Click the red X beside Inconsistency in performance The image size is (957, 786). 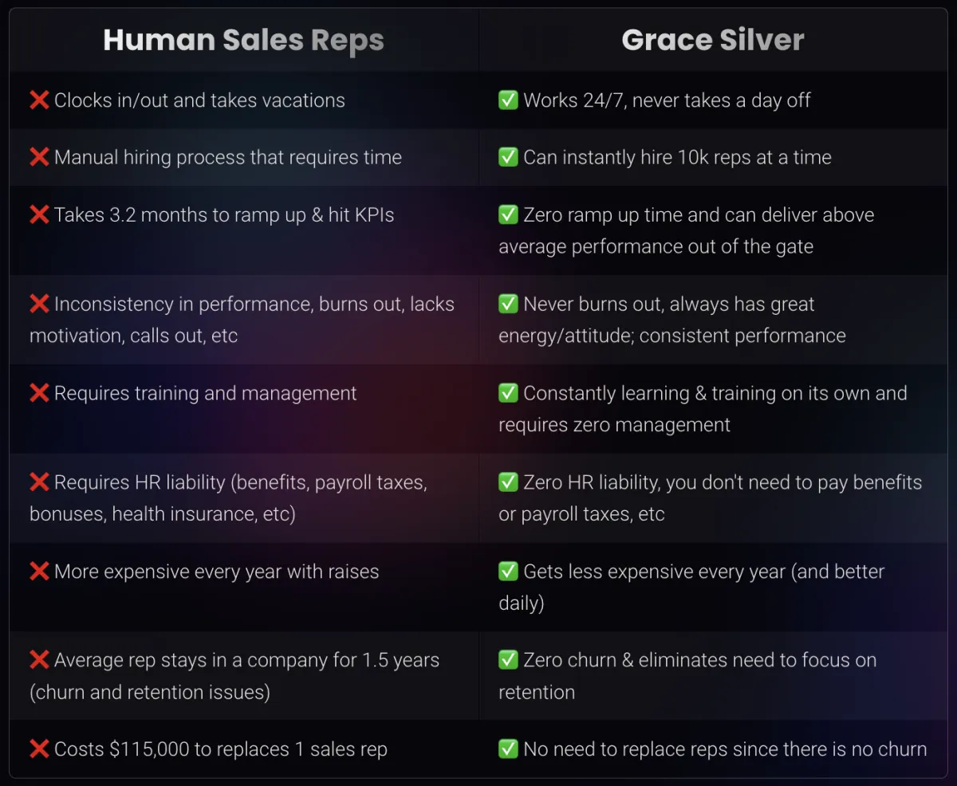coord(39,304)
